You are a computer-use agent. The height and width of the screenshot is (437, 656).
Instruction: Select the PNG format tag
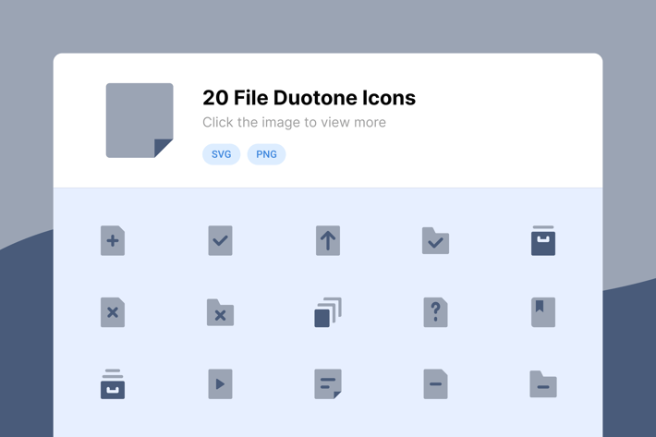266,154
